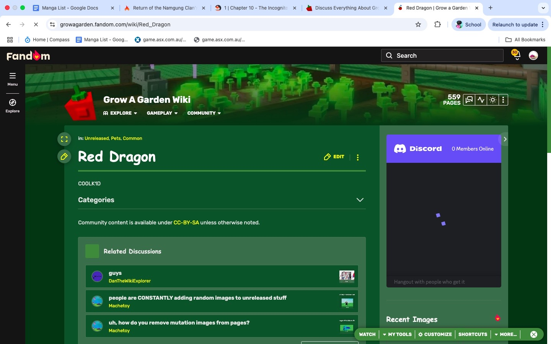Open the Grow A Garden Wiki title link
Image resolution: width=551 pixels, height=344 pixels.
click(147, 100)
